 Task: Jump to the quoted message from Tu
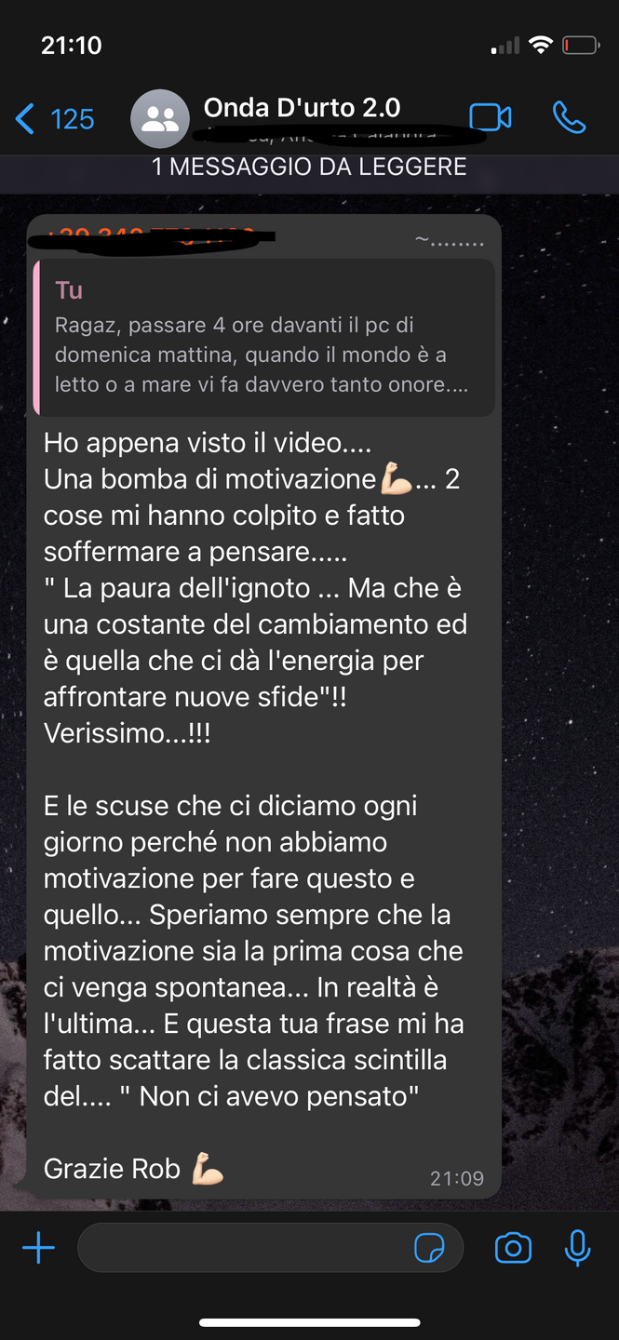[x=264, y=337]
